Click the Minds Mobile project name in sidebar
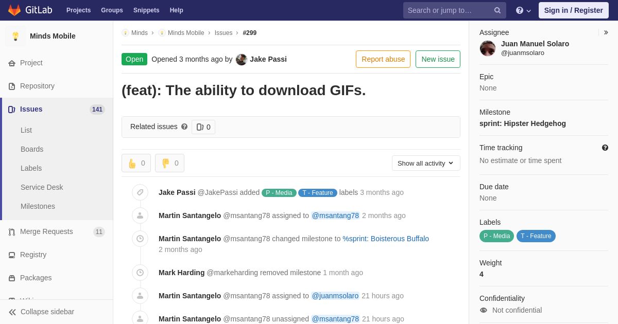Screen dimensions: 618x324 click(53, 36)
